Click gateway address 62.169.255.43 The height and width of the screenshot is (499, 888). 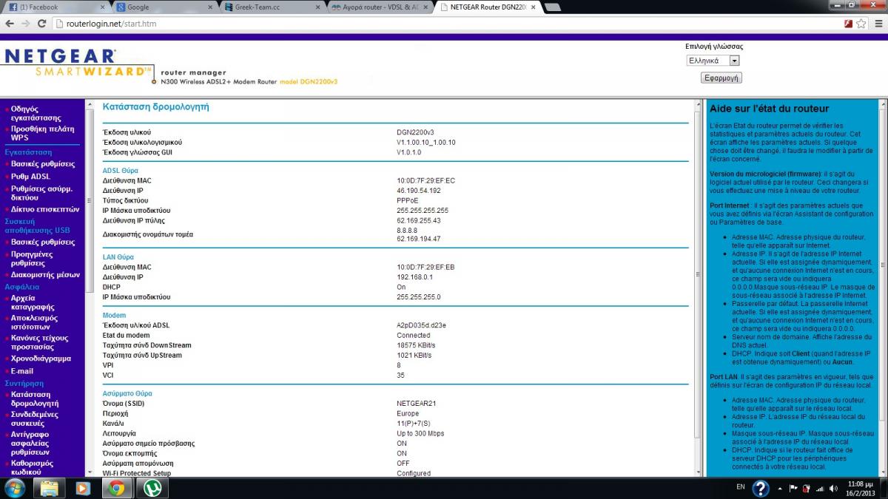(x=419, y=220)
